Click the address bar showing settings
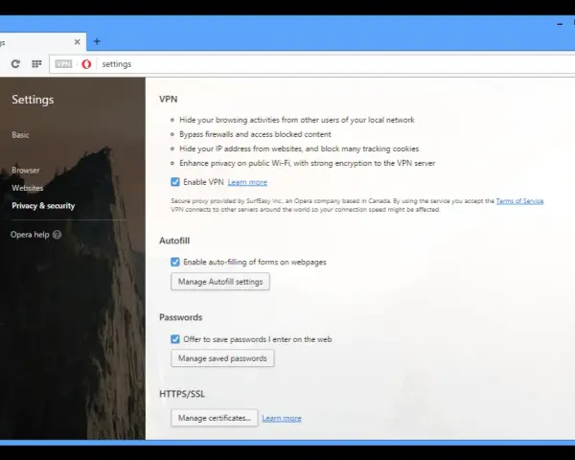This screenshot has height=460, width=575. click(x=311, y=64)
